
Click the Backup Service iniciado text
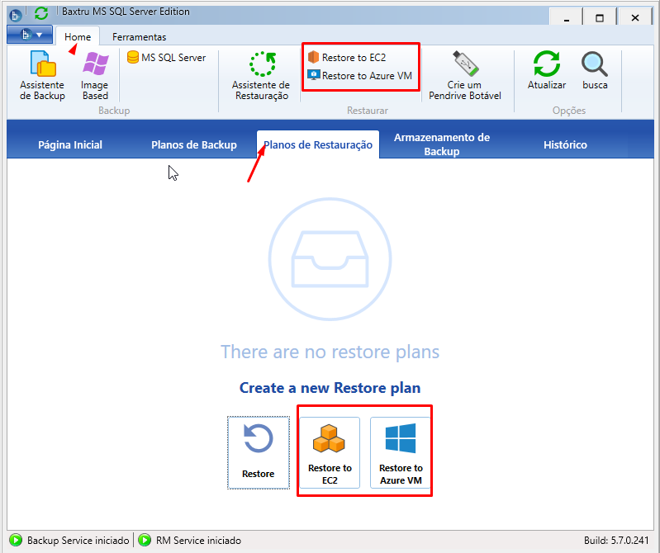click(x=78, y=541)
